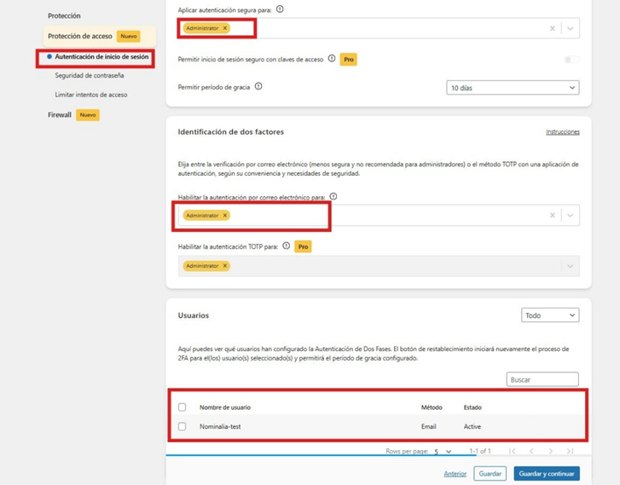Remove Administrator tag from autenticación segura field

225,28
